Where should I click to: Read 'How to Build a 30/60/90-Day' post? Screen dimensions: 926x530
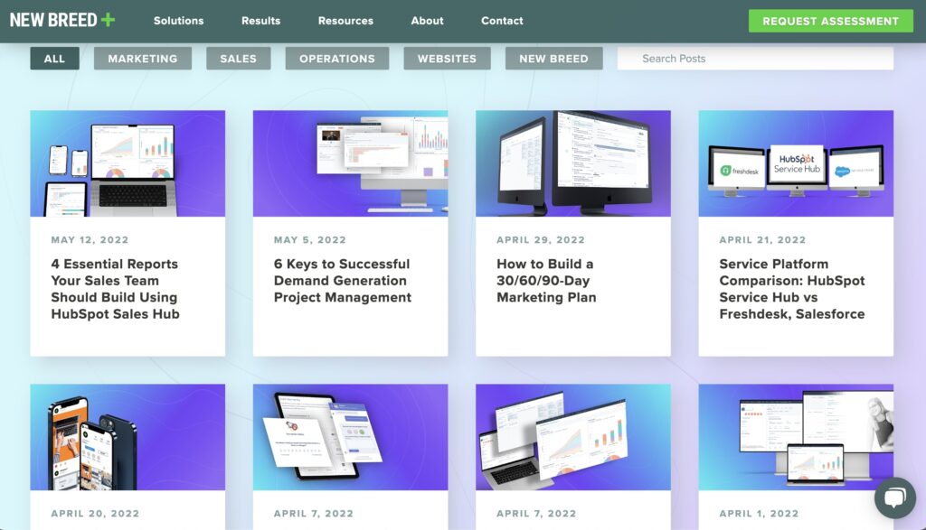pyautogui.click(x=546, y=281)
